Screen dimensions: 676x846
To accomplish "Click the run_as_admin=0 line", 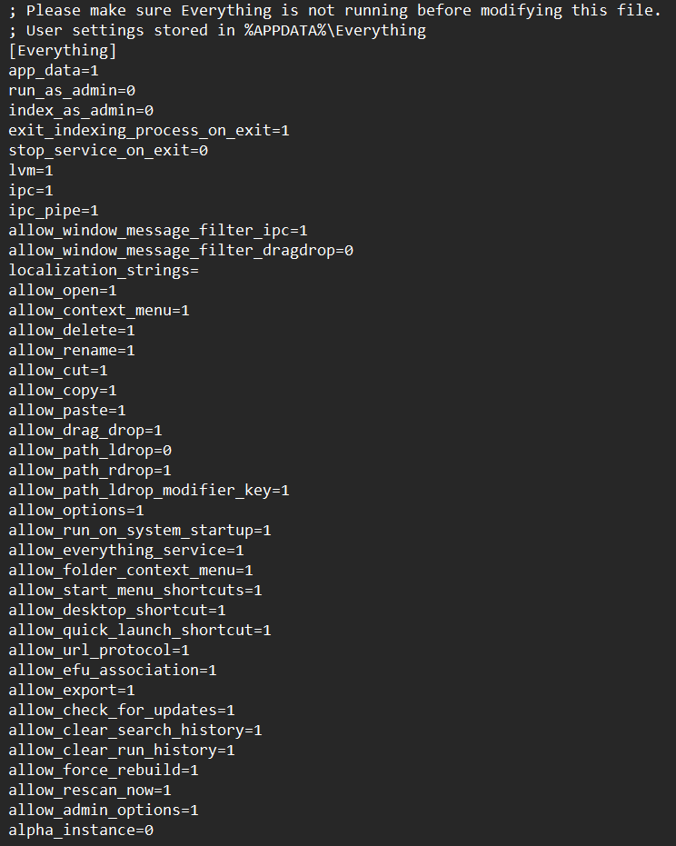I will [72, 91].
